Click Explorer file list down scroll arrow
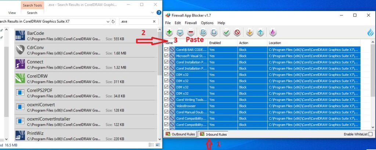 (160, 139)
